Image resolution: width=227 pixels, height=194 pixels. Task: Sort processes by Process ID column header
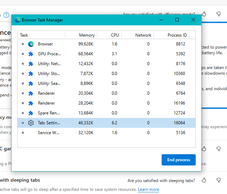pos(171,35)
